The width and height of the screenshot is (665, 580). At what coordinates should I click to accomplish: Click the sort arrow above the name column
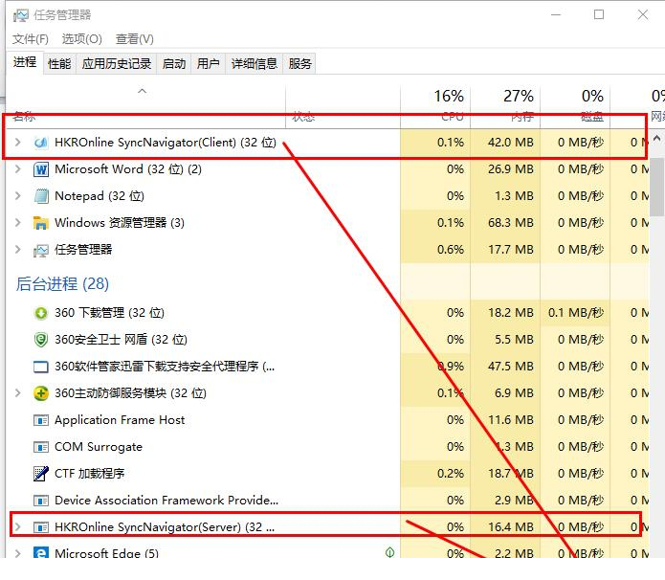[142, 91]
